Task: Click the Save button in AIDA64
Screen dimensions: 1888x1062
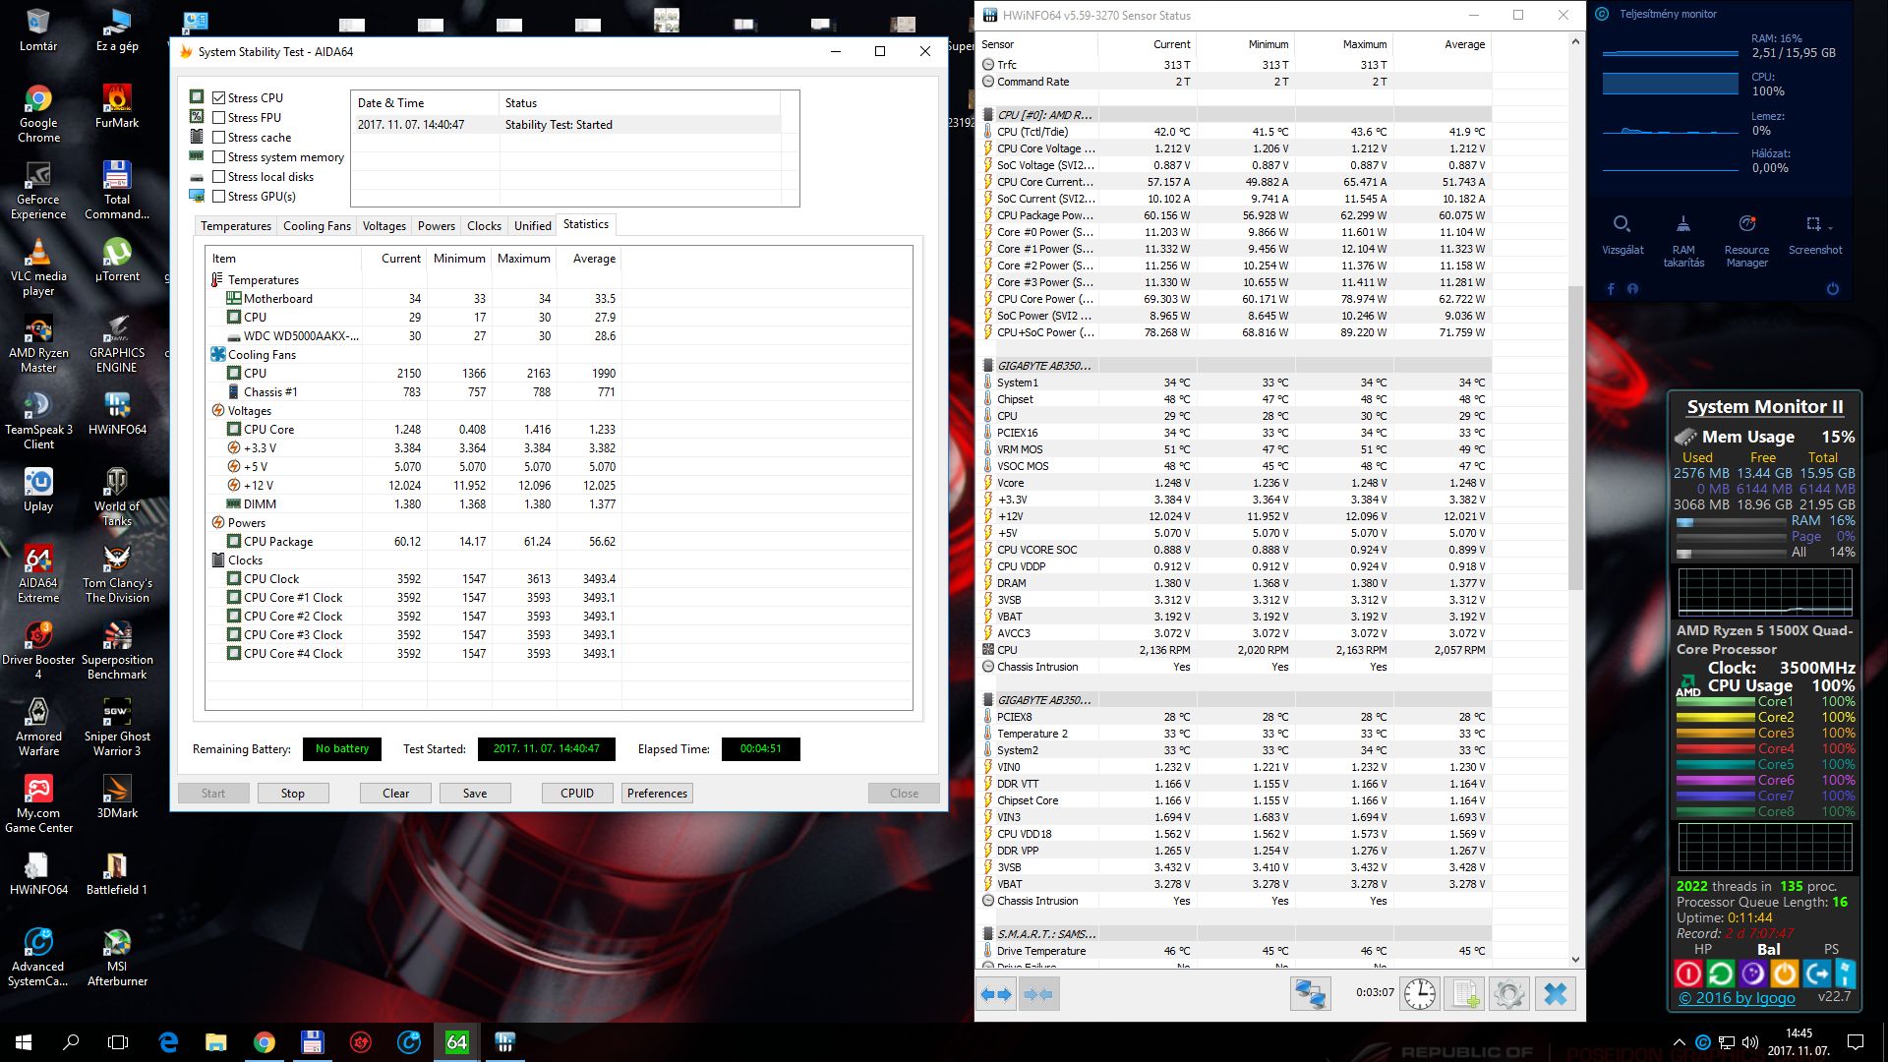Action: tap(475, 794)
